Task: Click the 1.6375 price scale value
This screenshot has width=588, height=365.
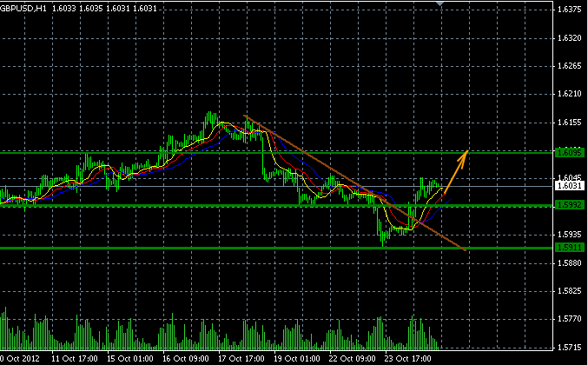Action: [569, 10]
